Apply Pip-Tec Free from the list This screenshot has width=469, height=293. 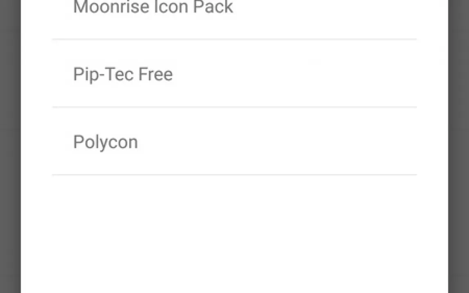coord(234,73)
